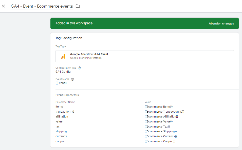Close the tag editor with X icon

(3, 6)
